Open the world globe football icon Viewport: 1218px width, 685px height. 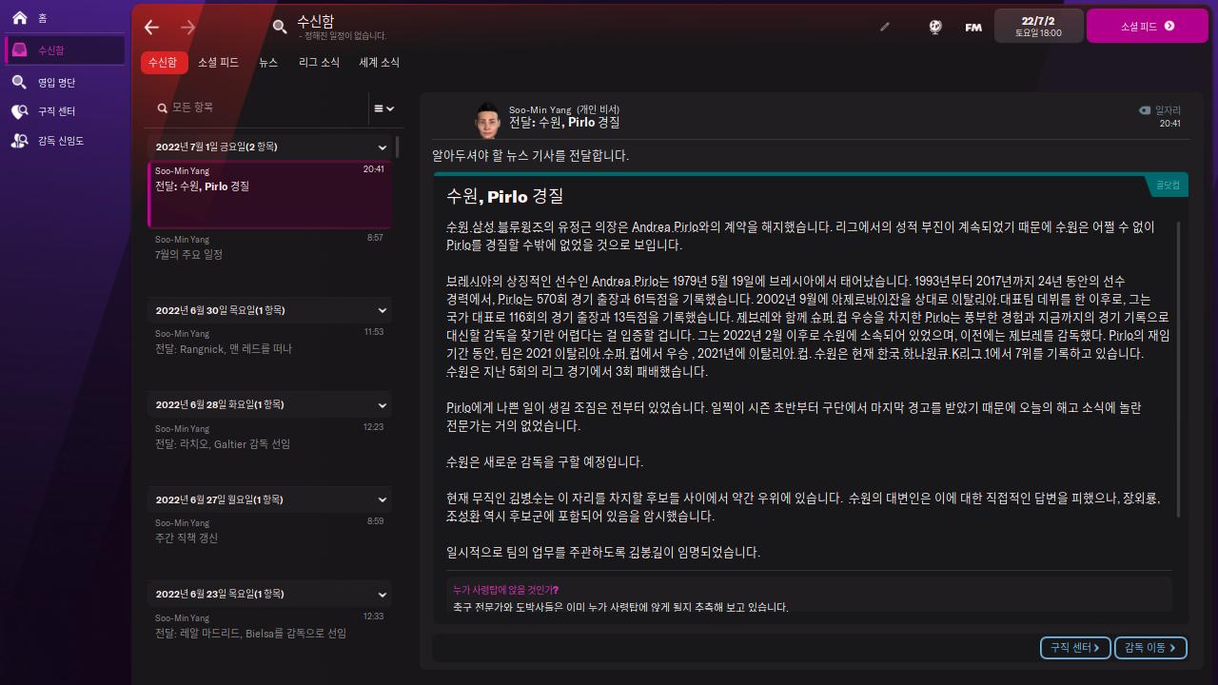click(935, 27)
